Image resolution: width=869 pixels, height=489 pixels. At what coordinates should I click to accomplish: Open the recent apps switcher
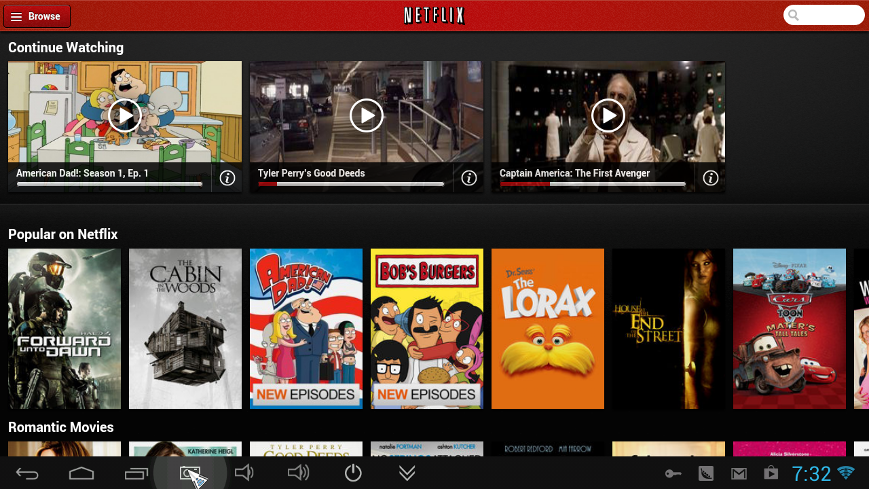[x=136, y=473]
